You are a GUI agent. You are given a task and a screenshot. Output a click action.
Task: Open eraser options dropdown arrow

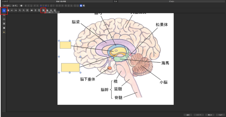click(x=54, y=5)
